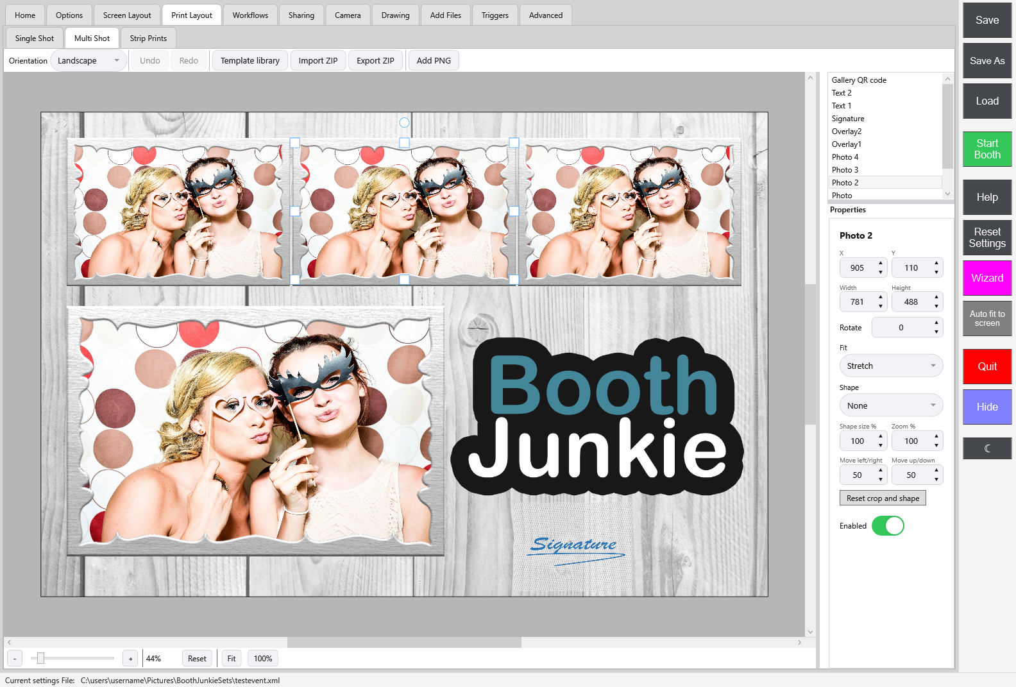The image size is (1016, 687).
Task: Click the Fit zoom button
Action: [x=232, y=659]
